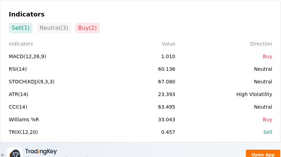Select the Buy(2) filter tab

point(87,28)
